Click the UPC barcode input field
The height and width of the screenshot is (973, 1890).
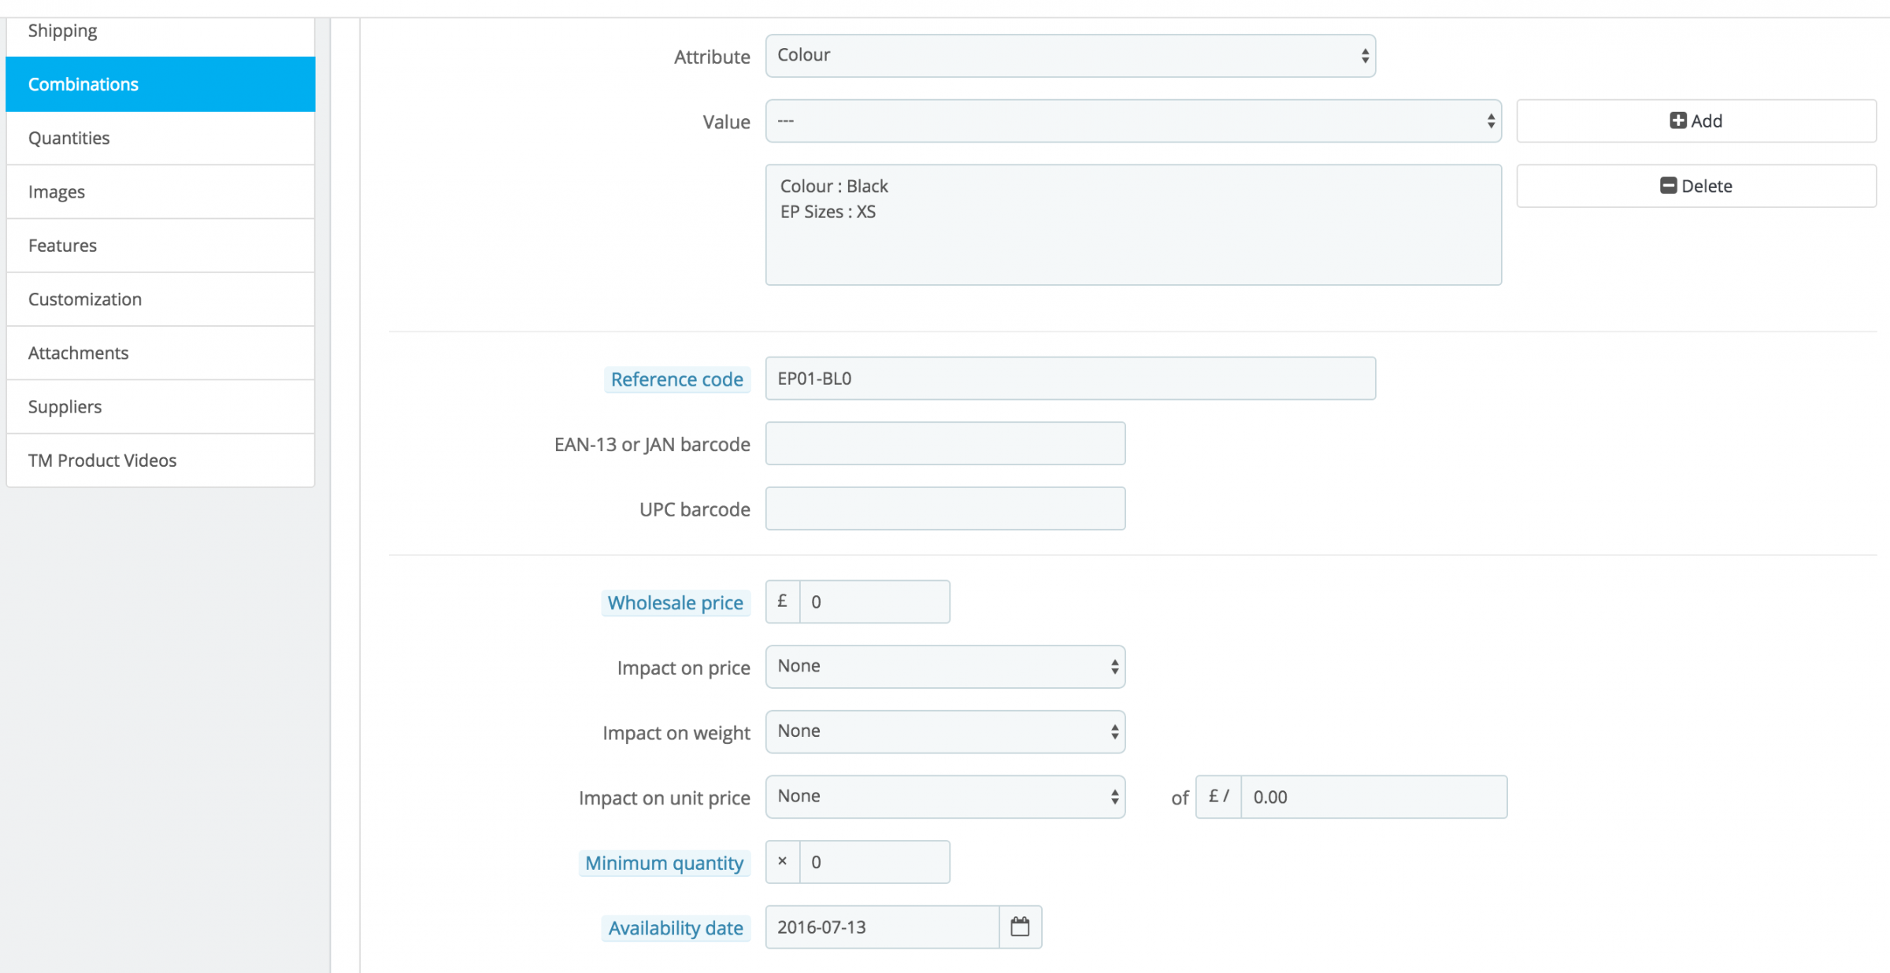pyautogui.click(x=945, y=509)
